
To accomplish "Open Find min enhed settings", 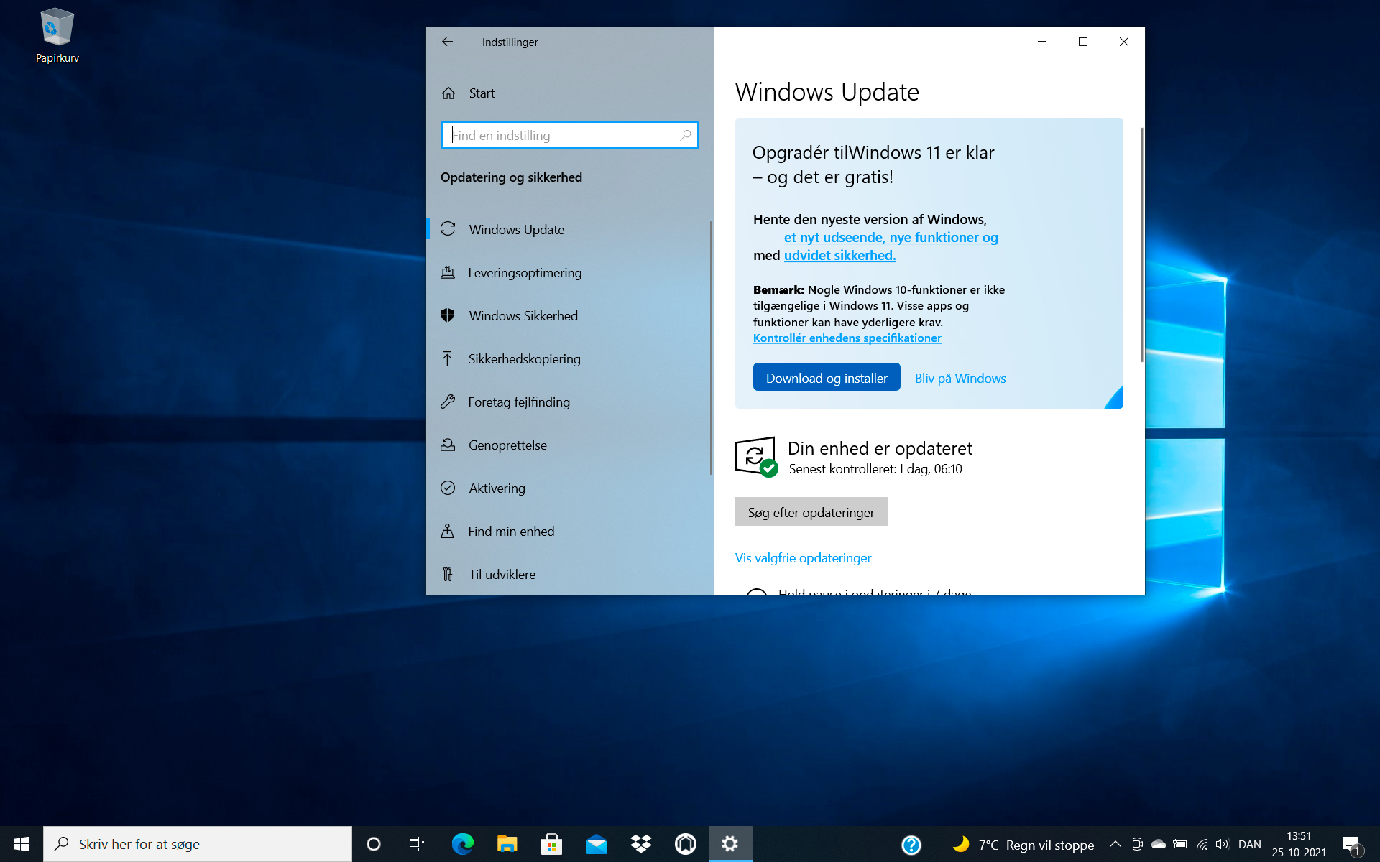I will [569, 531].
